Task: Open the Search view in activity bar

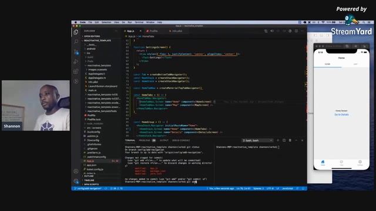Action: pos(76,42)
